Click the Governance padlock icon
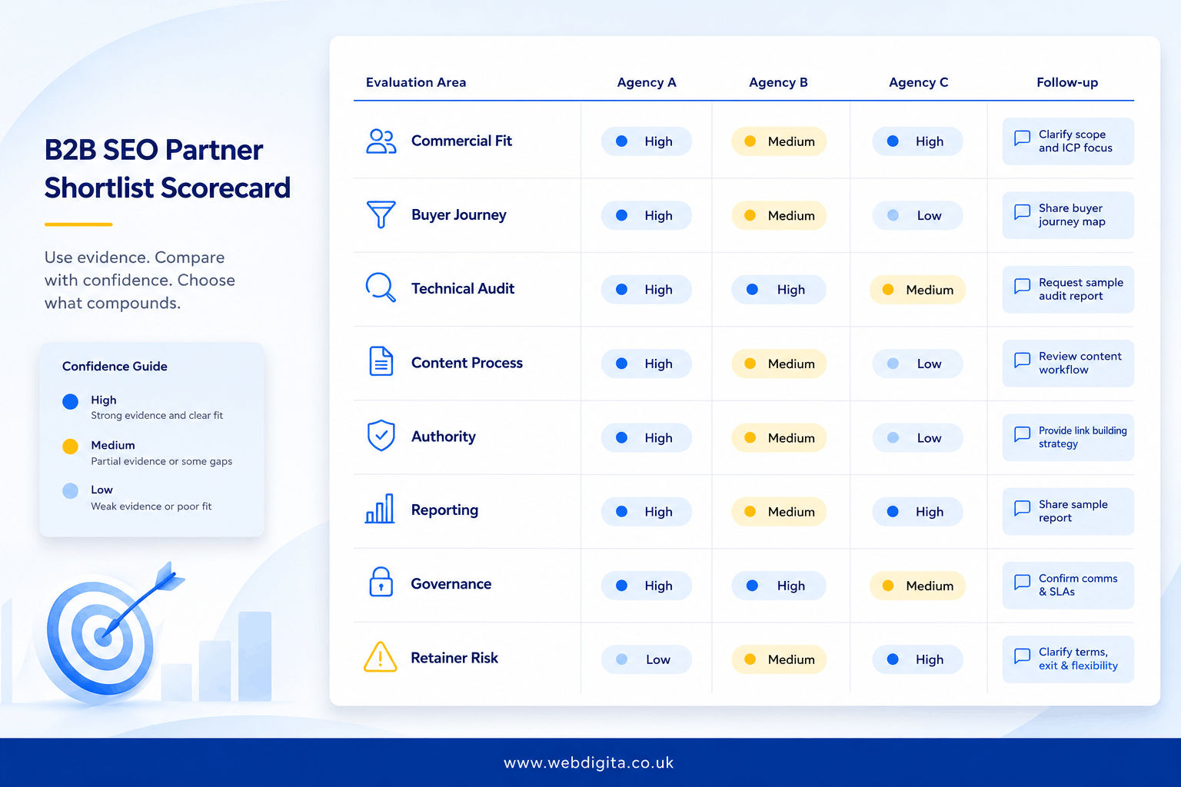1181x787 pixels. 381,582
